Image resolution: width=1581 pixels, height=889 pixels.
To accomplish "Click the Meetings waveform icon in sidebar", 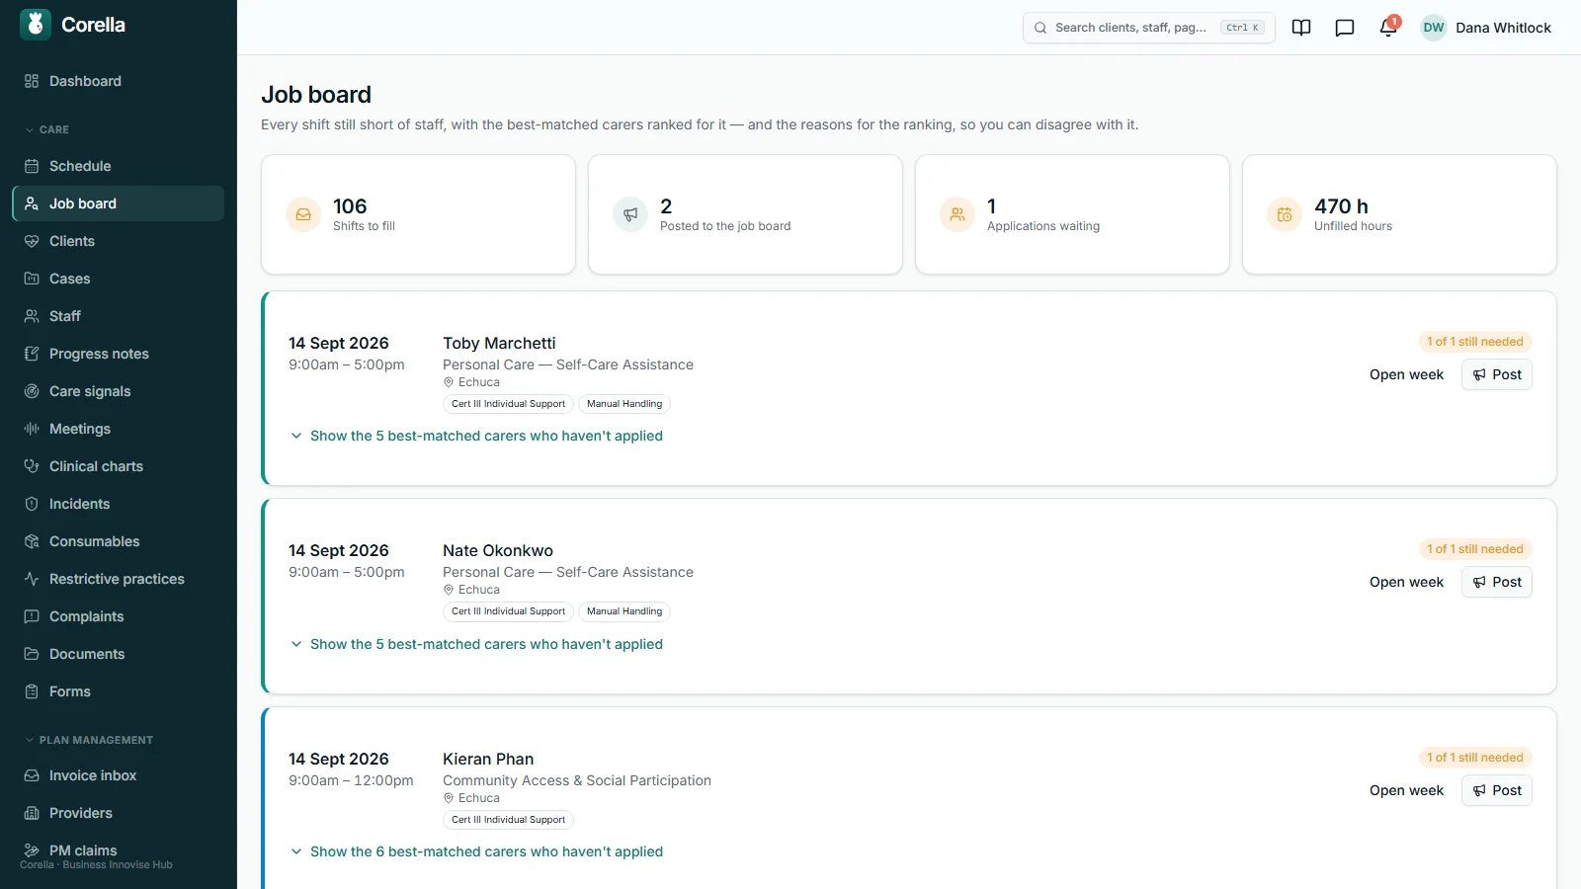I will (32, 429).
